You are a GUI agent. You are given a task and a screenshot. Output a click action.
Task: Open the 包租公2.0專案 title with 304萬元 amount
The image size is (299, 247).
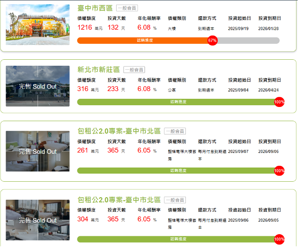tap(119, 200)
